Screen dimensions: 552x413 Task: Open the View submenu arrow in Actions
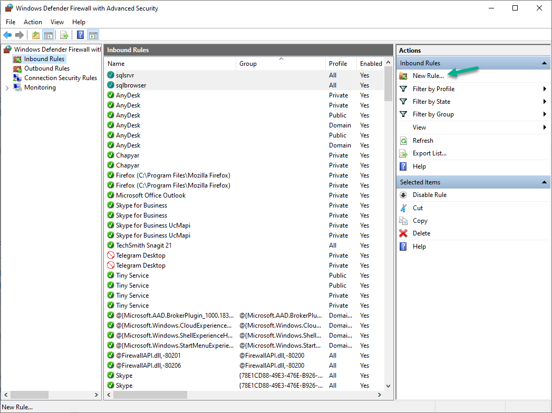click(545, 127)
